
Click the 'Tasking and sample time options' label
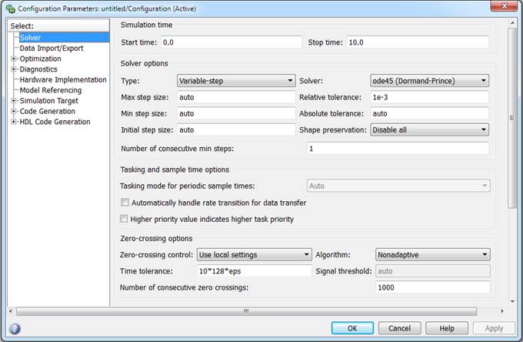pyautogui.click(x=175, y=169)
